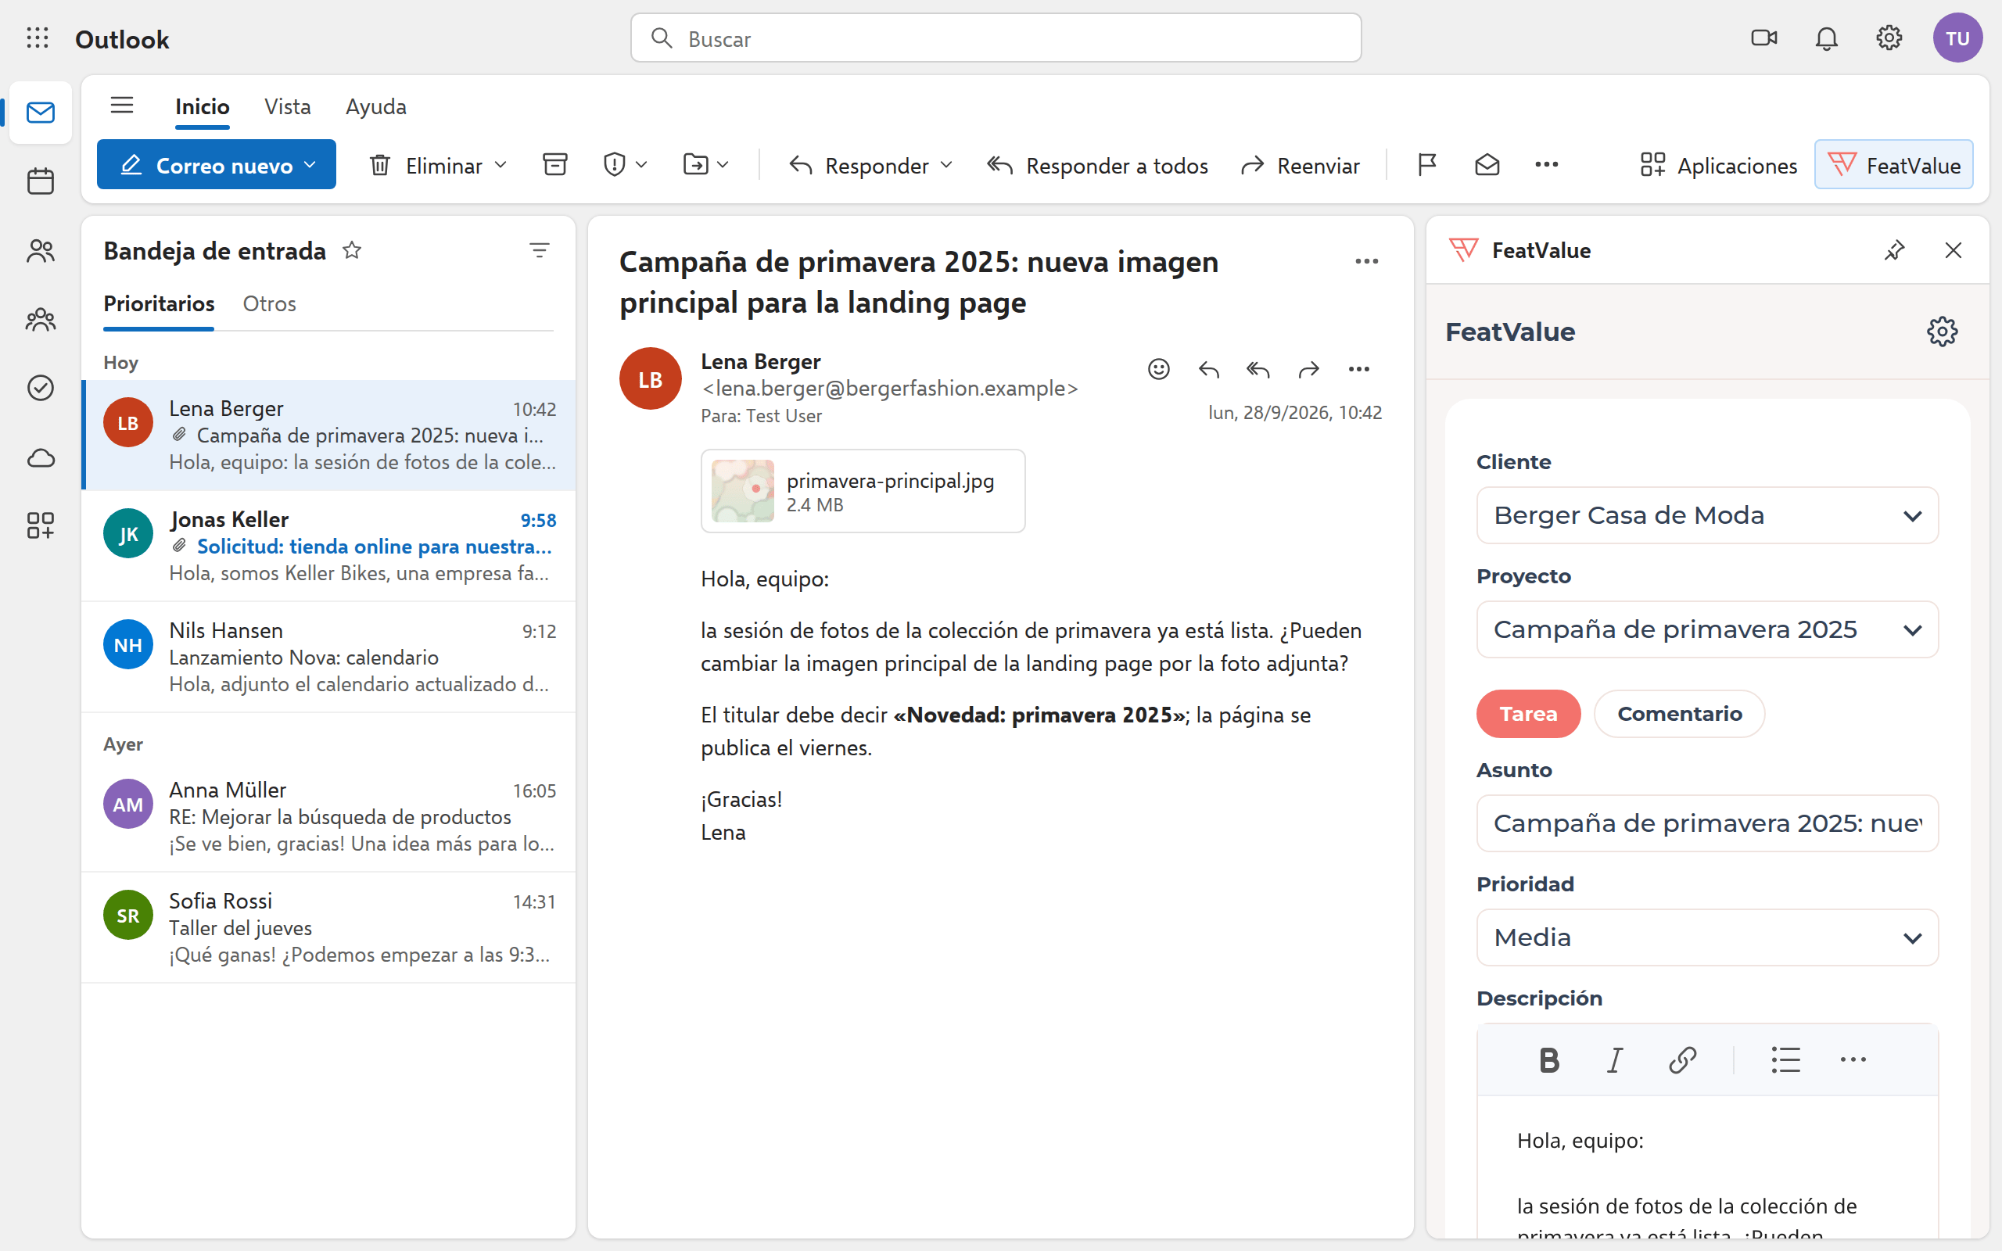Open the app launcher grid icon

pos(38,38)
